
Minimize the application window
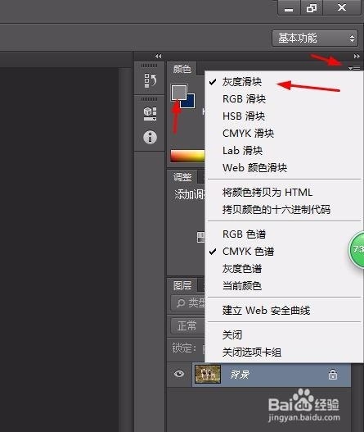[x=289, y=7]
